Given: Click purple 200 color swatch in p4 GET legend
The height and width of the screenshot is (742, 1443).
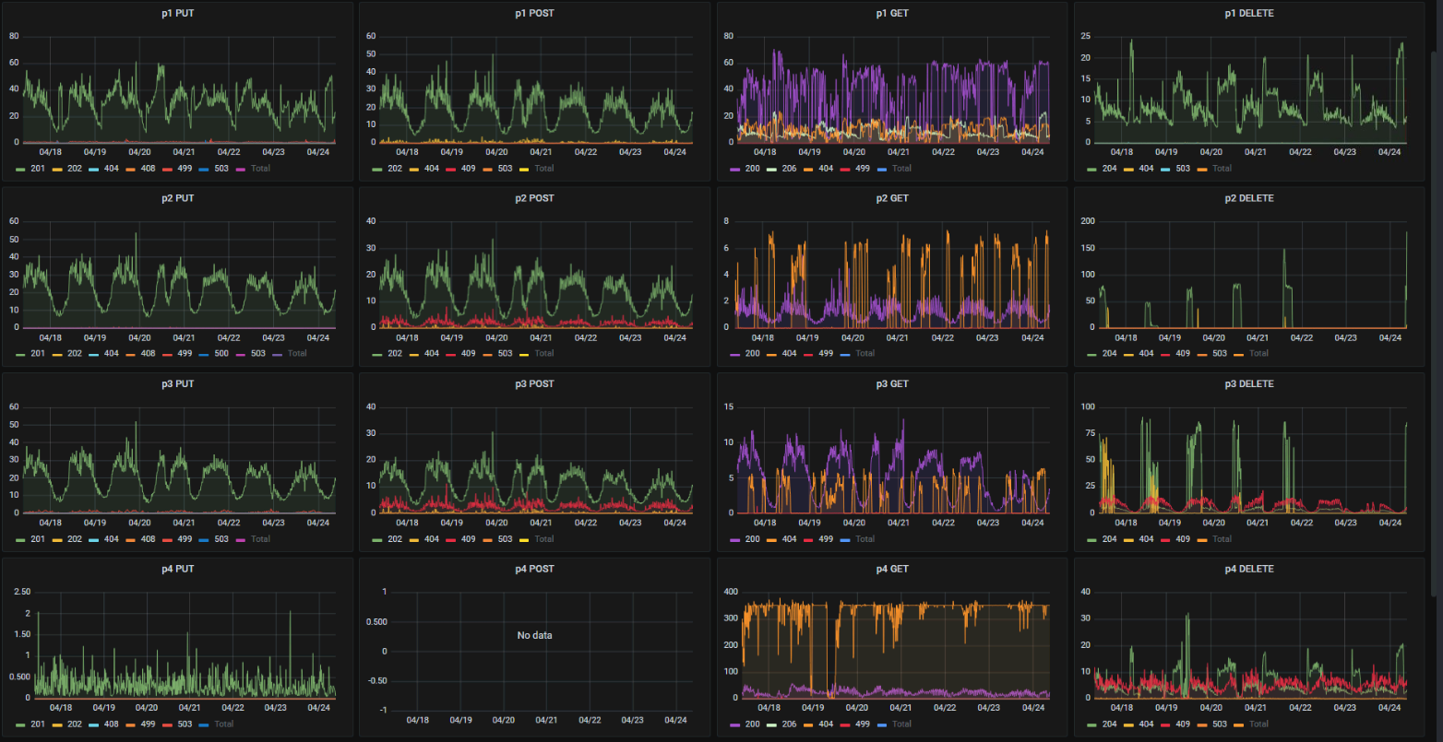Looking at the screenshot, I should [735, 724].
